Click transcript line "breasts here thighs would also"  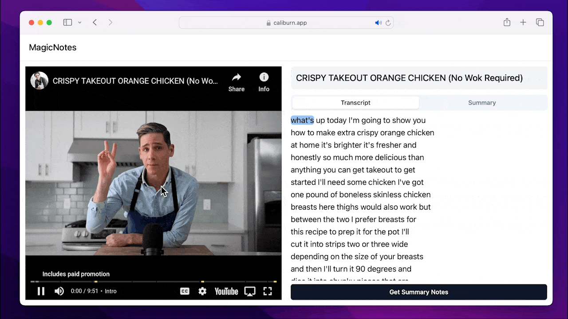tap(361, 207)
